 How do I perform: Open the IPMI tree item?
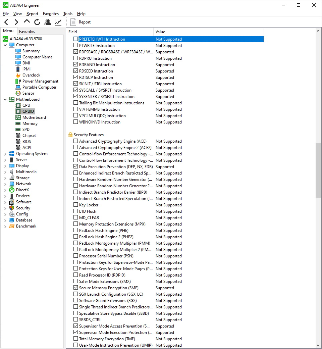coord(26,69)
